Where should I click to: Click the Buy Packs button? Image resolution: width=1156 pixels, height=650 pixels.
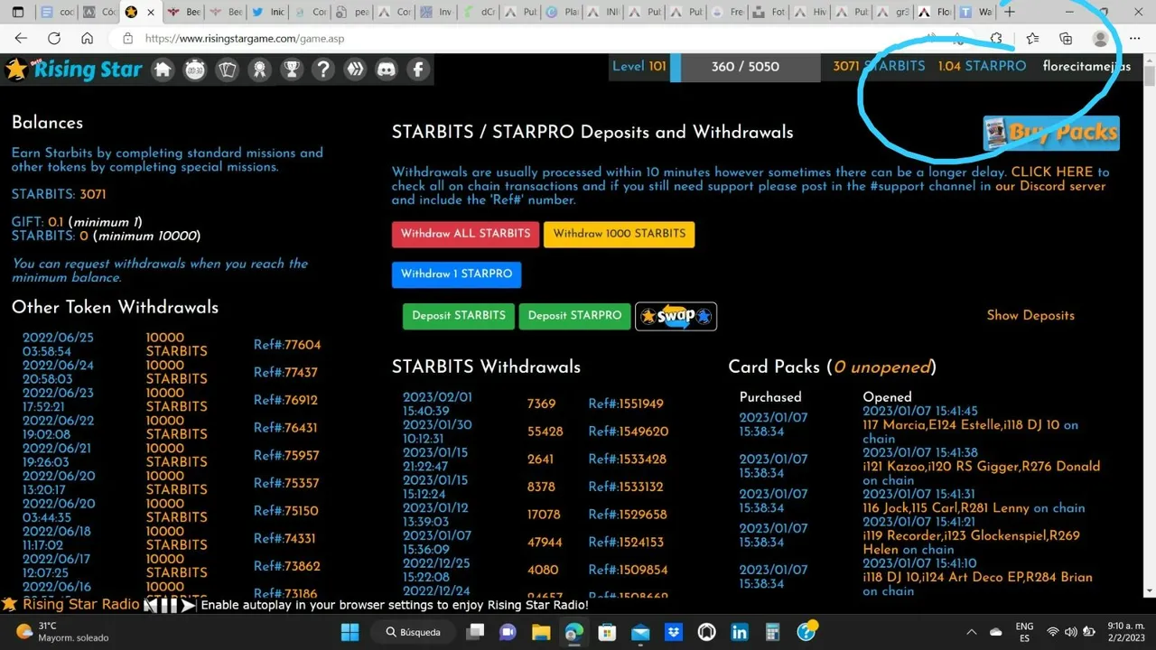tap(1051, 133)
